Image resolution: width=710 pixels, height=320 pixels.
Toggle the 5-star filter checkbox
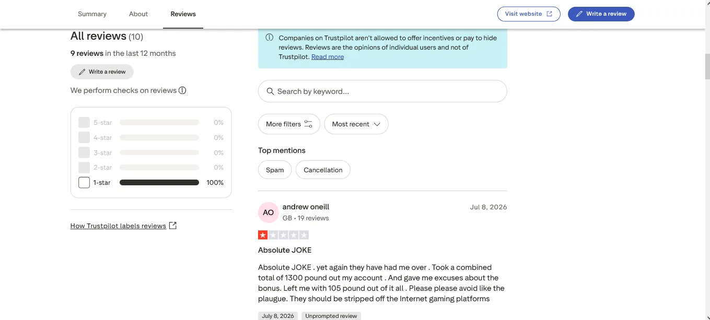(x=84, y=123)
